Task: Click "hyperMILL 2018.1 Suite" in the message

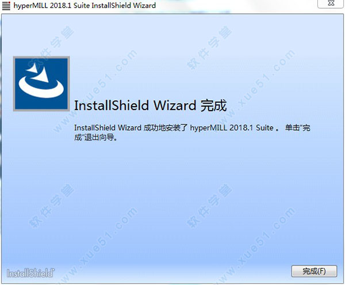Action: coord(232,128)
